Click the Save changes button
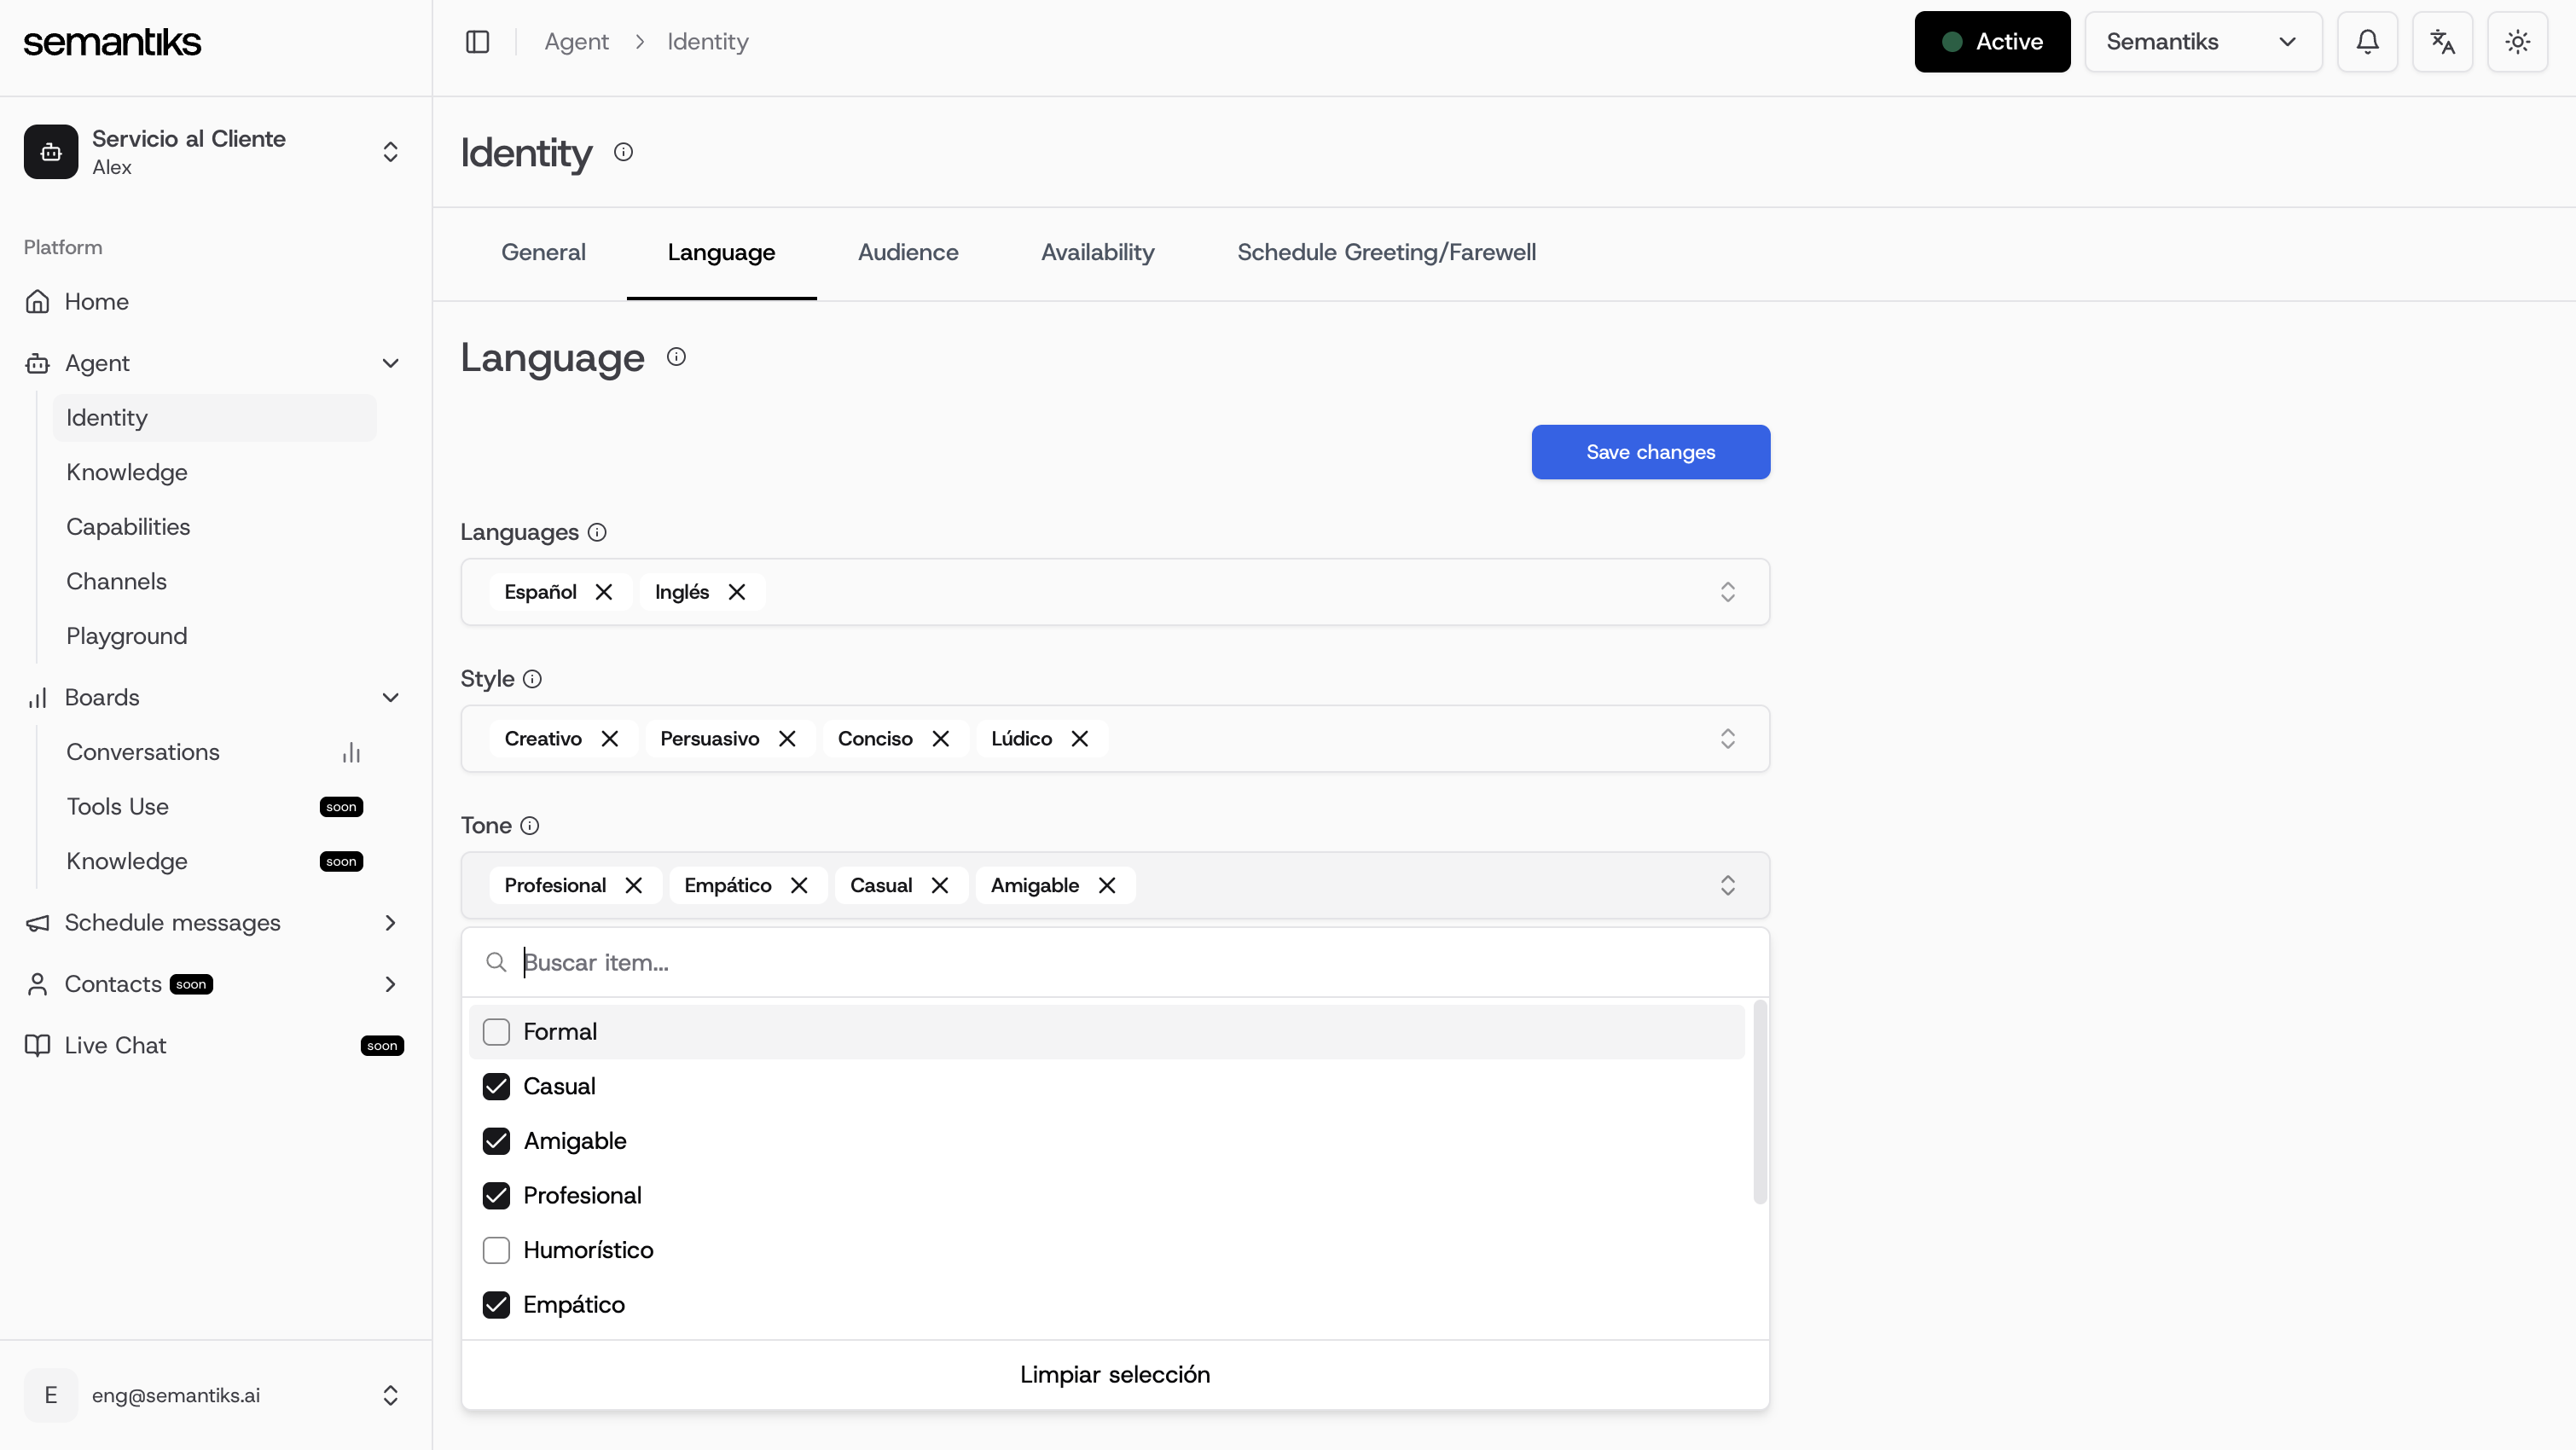This screenshot has height=1450, width=2576. pyautogui.click(x=1650, y=452)
